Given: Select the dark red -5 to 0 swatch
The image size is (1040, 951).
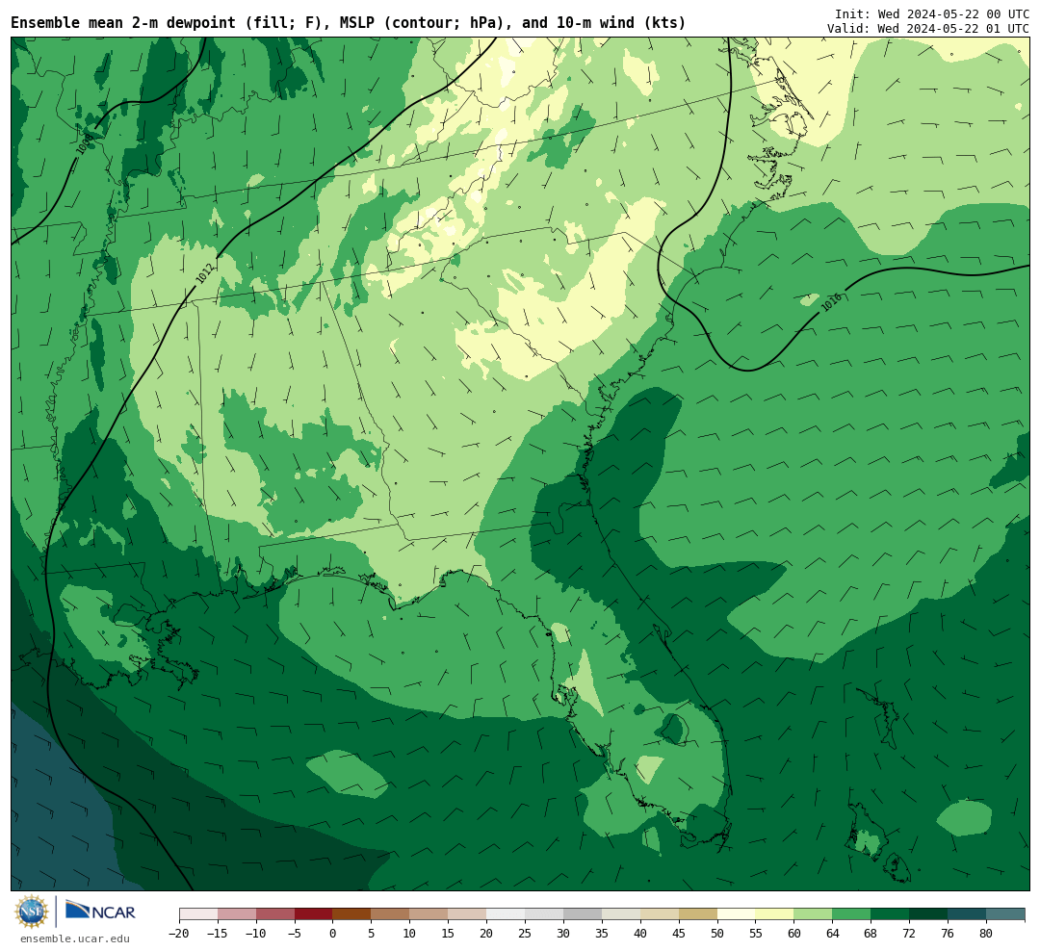Looking at the screenshot, I should (313, 914).
